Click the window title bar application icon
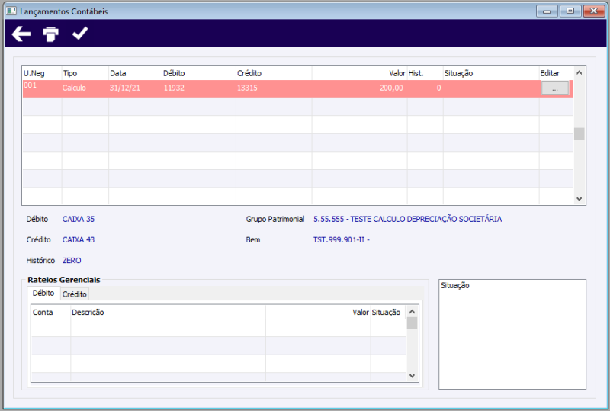This screenshot has height=411, width=610. pos(11,11)
